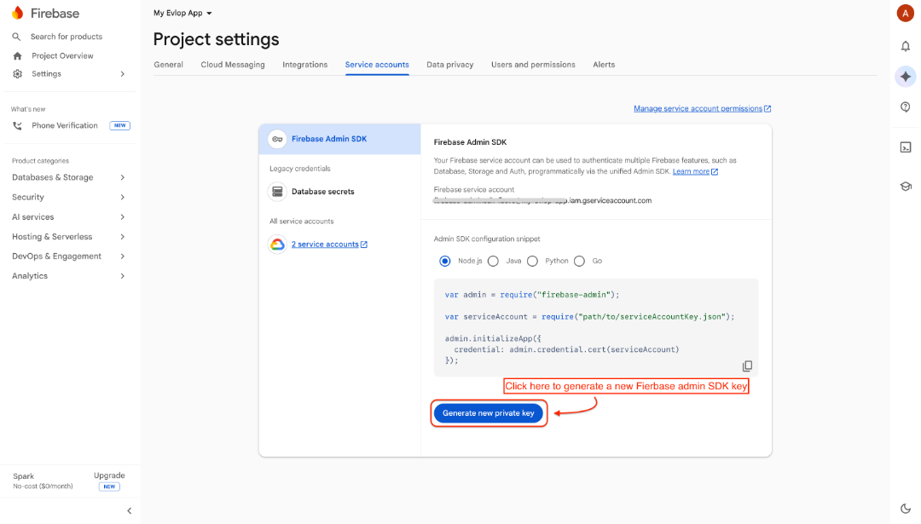Click the user avatar A
The width and height of the screenshot is (921, 524).
click(905, 13)
